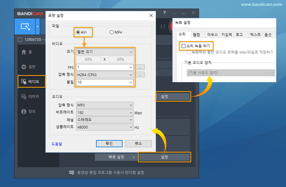
Task: Open the FPS dropdown
Action: pyautogui.click(x=105, y=67)
